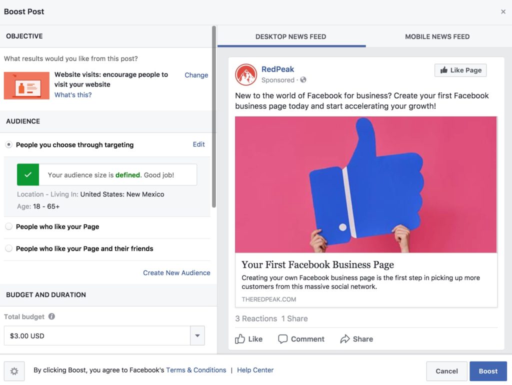The height and width of the screenshot is (385, 512).
Task: Click Change to pick another objective
Action: pos(196,75)
